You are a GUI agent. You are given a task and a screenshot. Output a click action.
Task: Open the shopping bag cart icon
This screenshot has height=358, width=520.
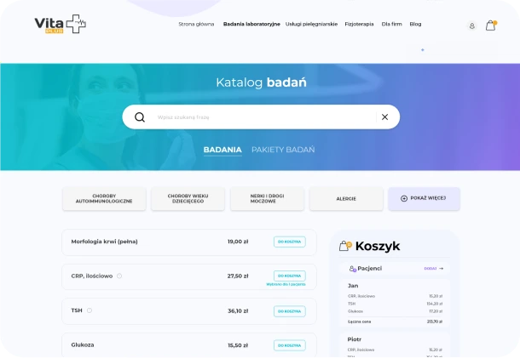click(491, 26)
